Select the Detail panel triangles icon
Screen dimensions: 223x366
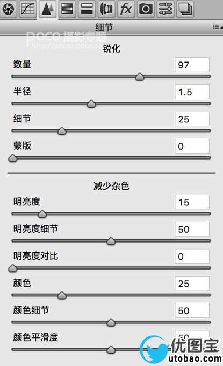click(47, 9)
